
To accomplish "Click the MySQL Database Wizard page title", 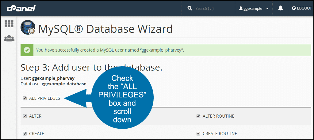I will point(105,29).
